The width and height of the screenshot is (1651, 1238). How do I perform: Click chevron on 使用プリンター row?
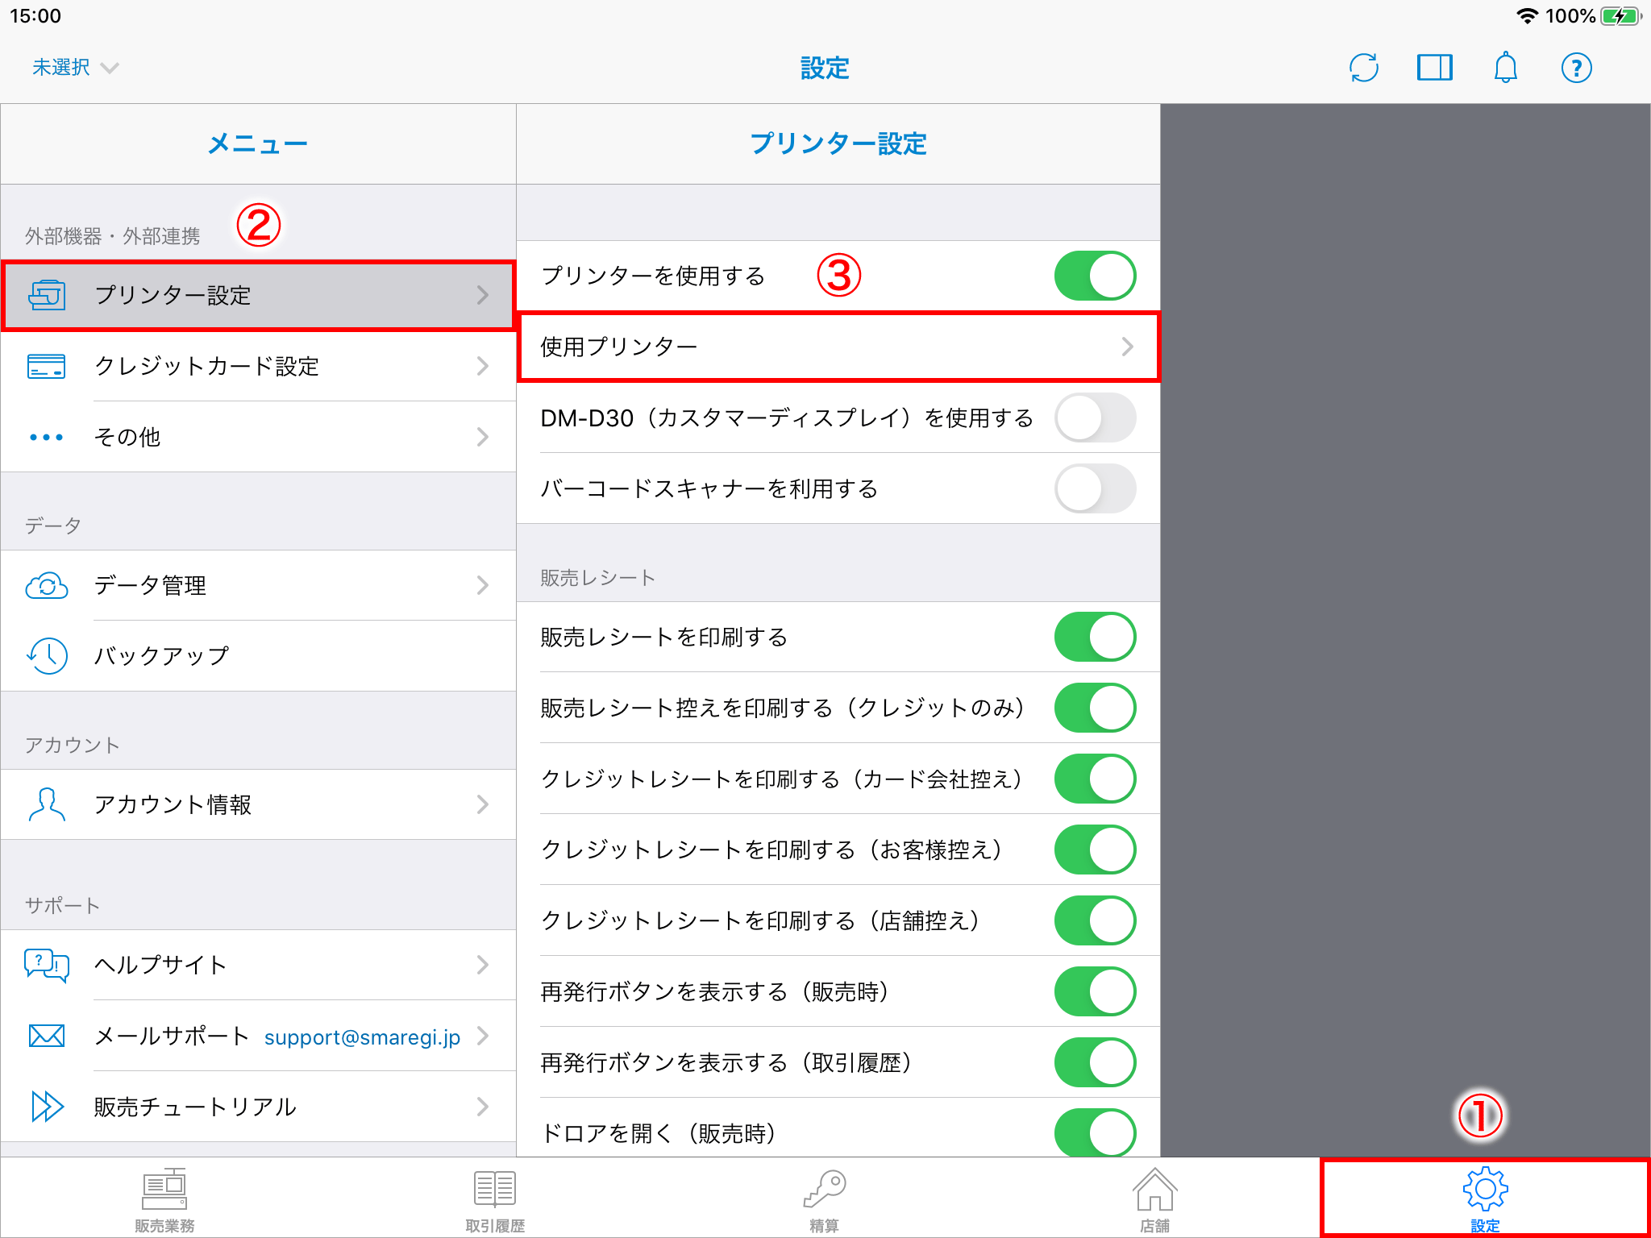[x=1127, y=347]
